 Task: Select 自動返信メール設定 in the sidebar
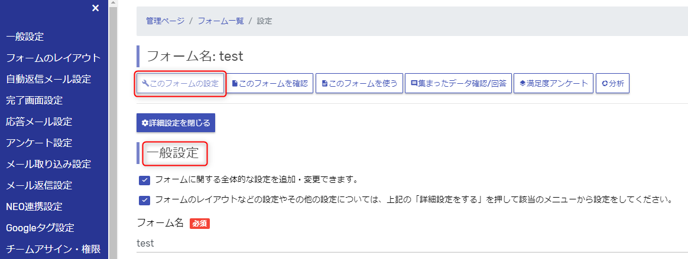(x=48, y=79)
